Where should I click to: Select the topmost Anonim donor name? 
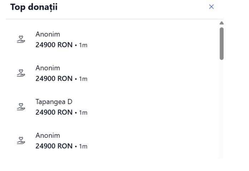[x=48, y=34]
